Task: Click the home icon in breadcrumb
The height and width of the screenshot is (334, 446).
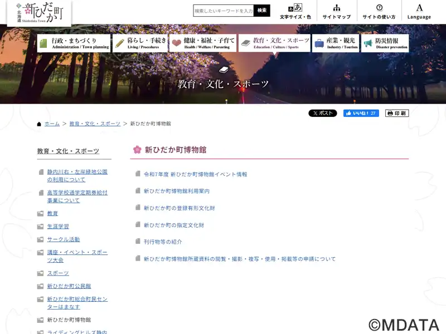Action: pyautogui.click(x=39, y=124)
